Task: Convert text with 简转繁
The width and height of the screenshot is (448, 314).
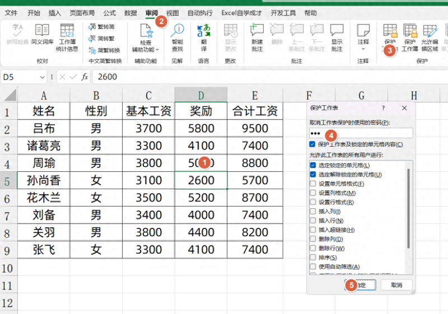Action: (101, 38)
